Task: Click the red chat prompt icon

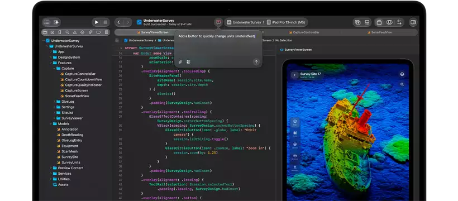Action: (x=218, y=22)
